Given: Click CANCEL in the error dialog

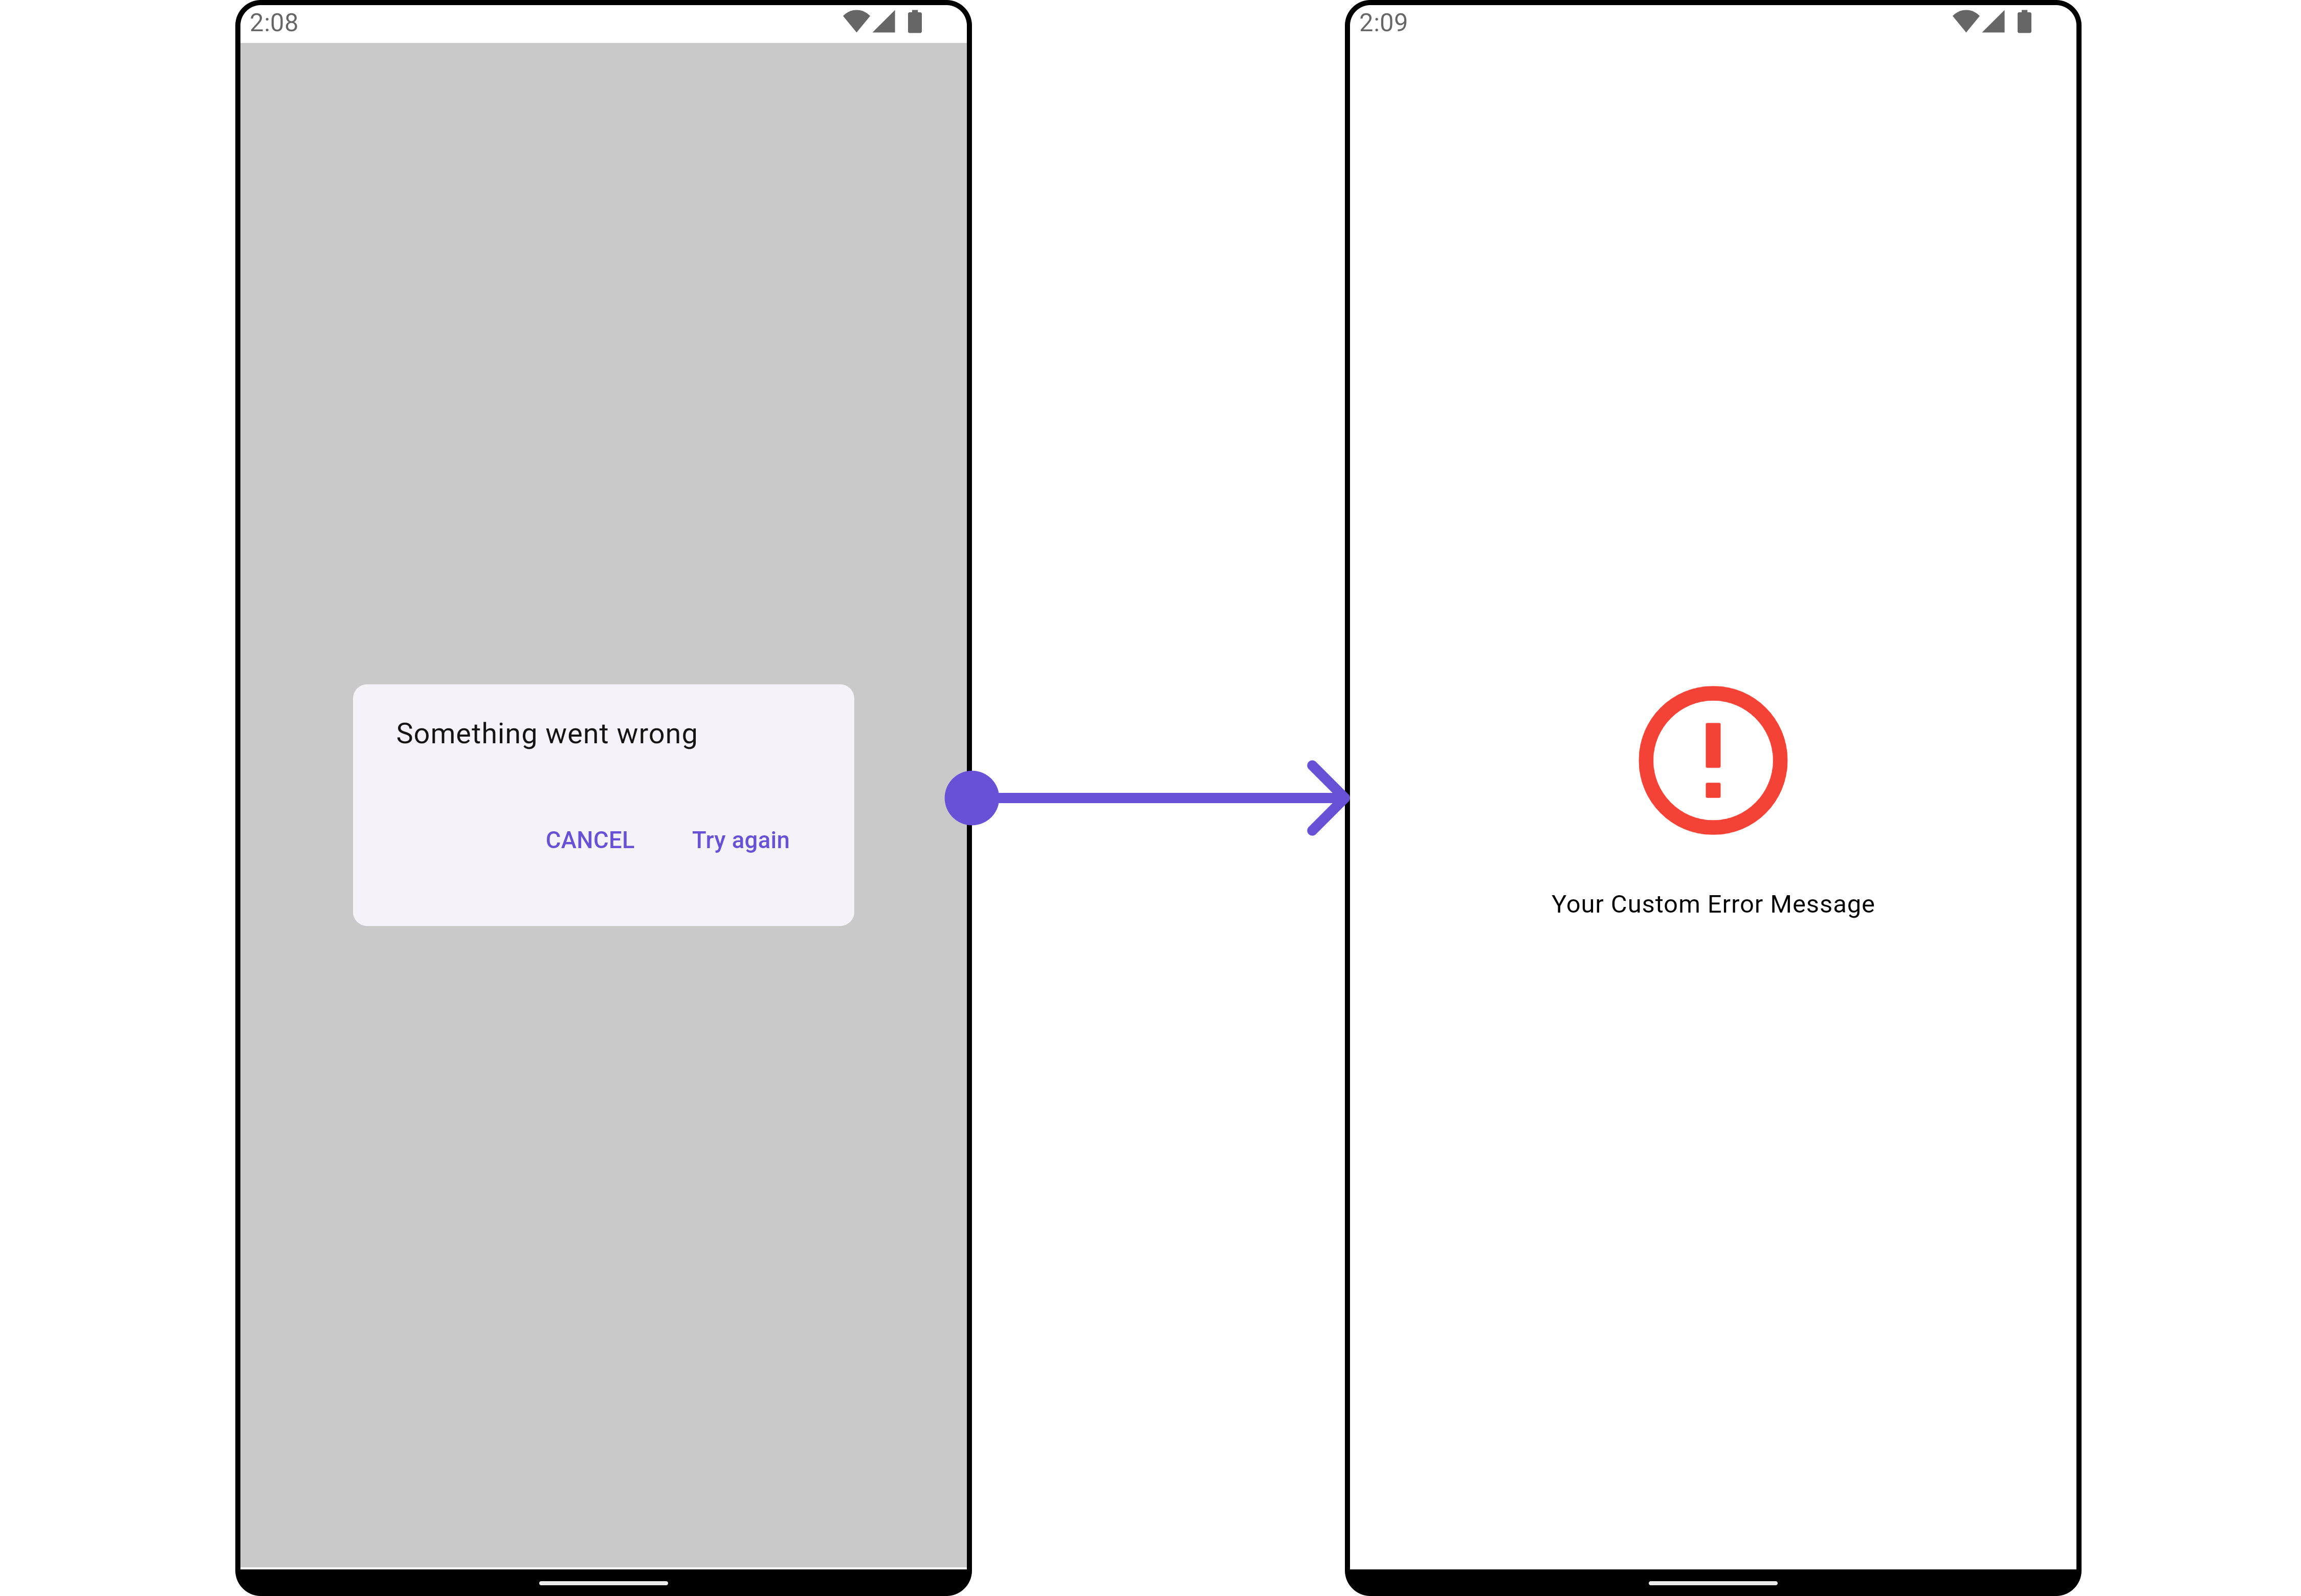Looking at the screenshot, I should [x=589, y=840].
